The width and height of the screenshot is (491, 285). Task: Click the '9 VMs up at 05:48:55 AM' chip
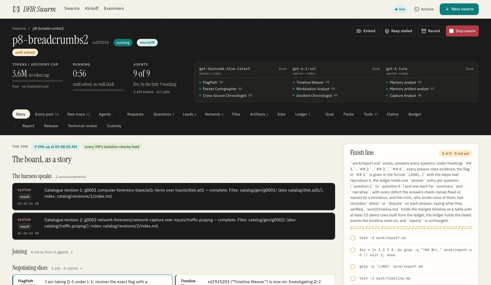click(x=56, y=147)
